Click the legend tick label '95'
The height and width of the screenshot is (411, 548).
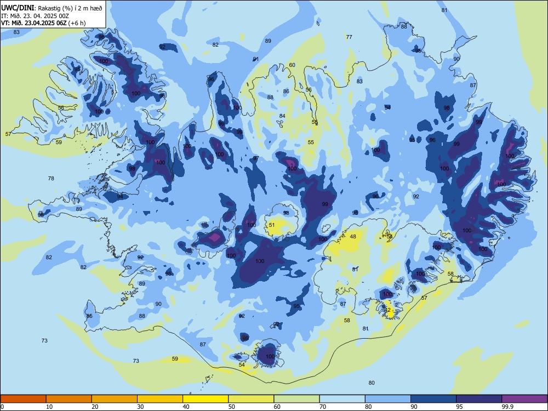[459, 407]
